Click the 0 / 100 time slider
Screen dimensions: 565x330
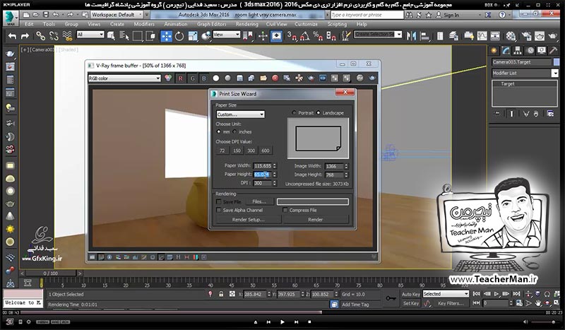(51, 273)
